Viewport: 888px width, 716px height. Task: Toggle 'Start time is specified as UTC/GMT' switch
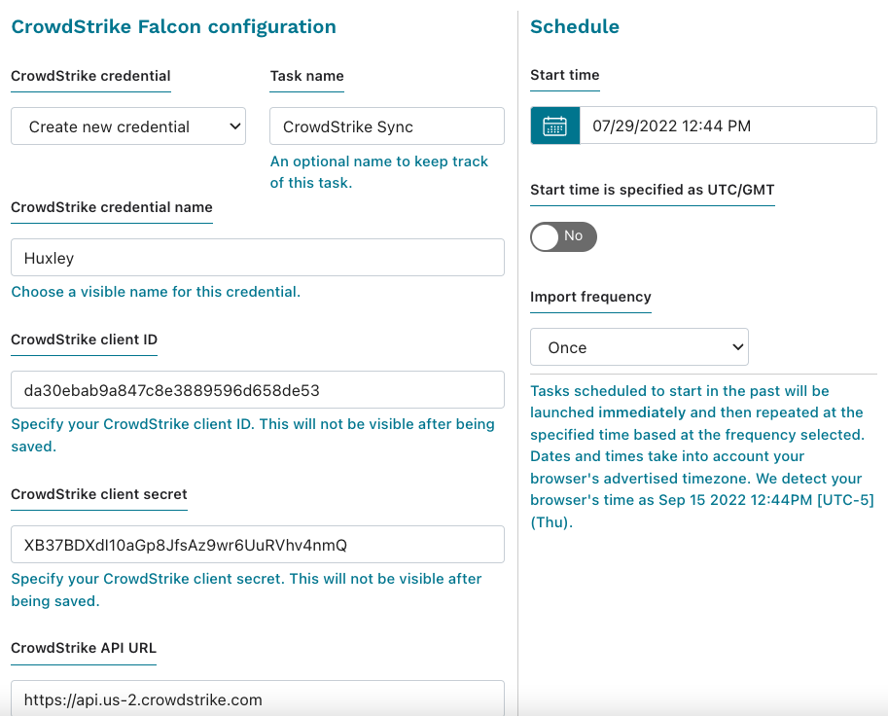[x=563, y=236]
